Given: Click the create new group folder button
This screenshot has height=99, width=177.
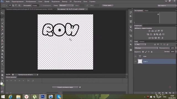Looking at the screenshot, I should 166,93.
